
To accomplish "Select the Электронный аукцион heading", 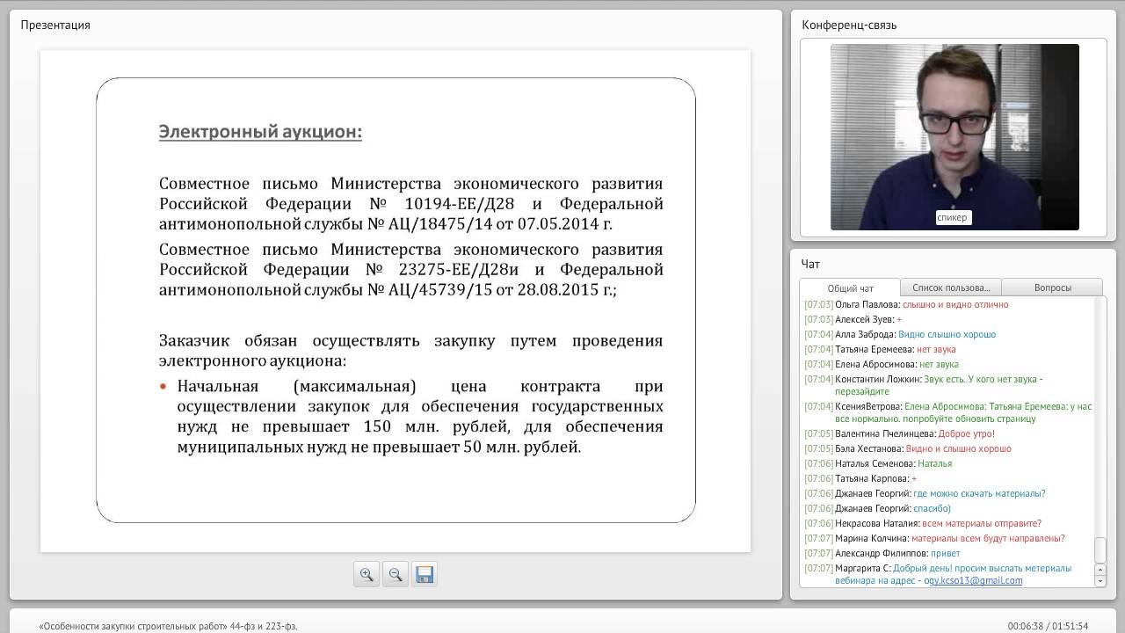I will click(260, 132).
